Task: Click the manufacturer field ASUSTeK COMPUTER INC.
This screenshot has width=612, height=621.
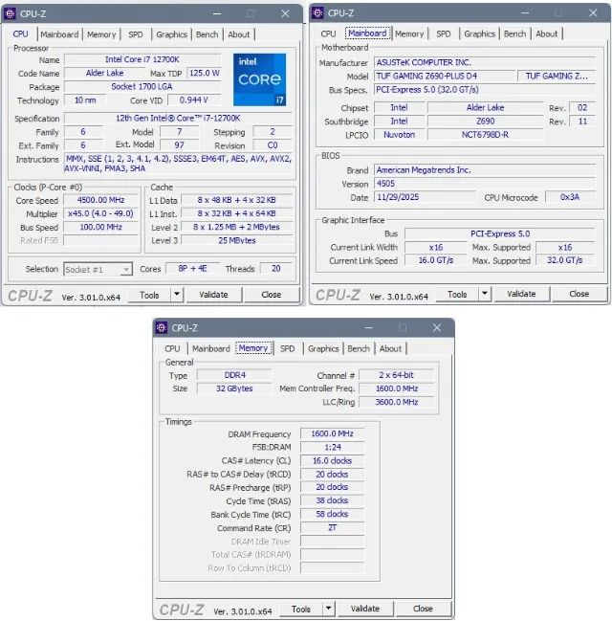Action: pyautogui.click(x=485, y=62)
